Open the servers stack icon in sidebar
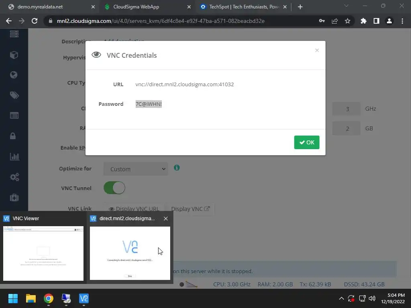This screenshot has height=308, width=411. pos(14,34)
